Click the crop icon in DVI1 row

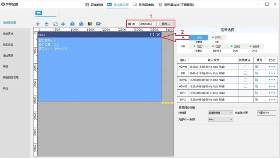coord(257,93)
